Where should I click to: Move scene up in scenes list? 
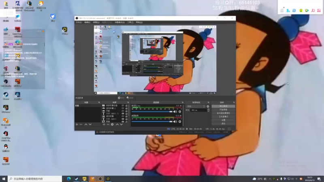[86, 125]
